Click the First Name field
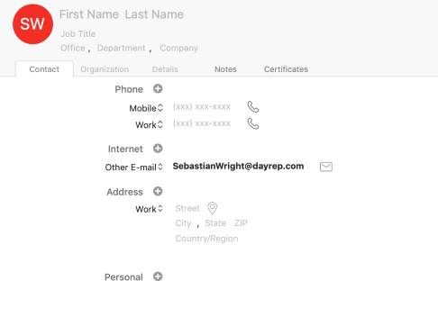 [89, 14]
